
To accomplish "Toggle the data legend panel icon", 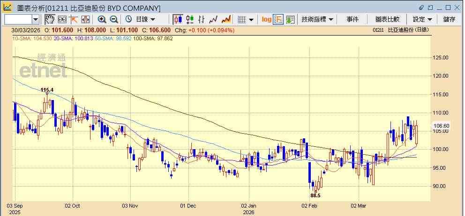I will click(278, 20).
